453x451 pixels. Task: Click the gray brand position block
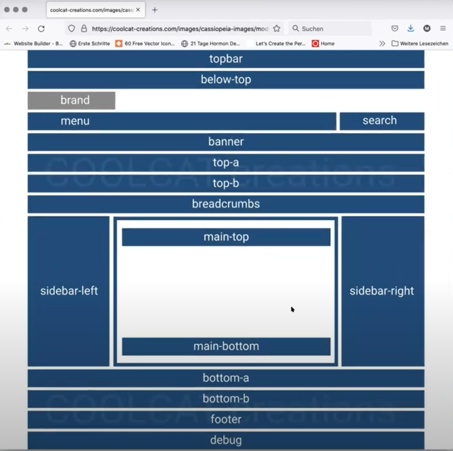point(71,100)
